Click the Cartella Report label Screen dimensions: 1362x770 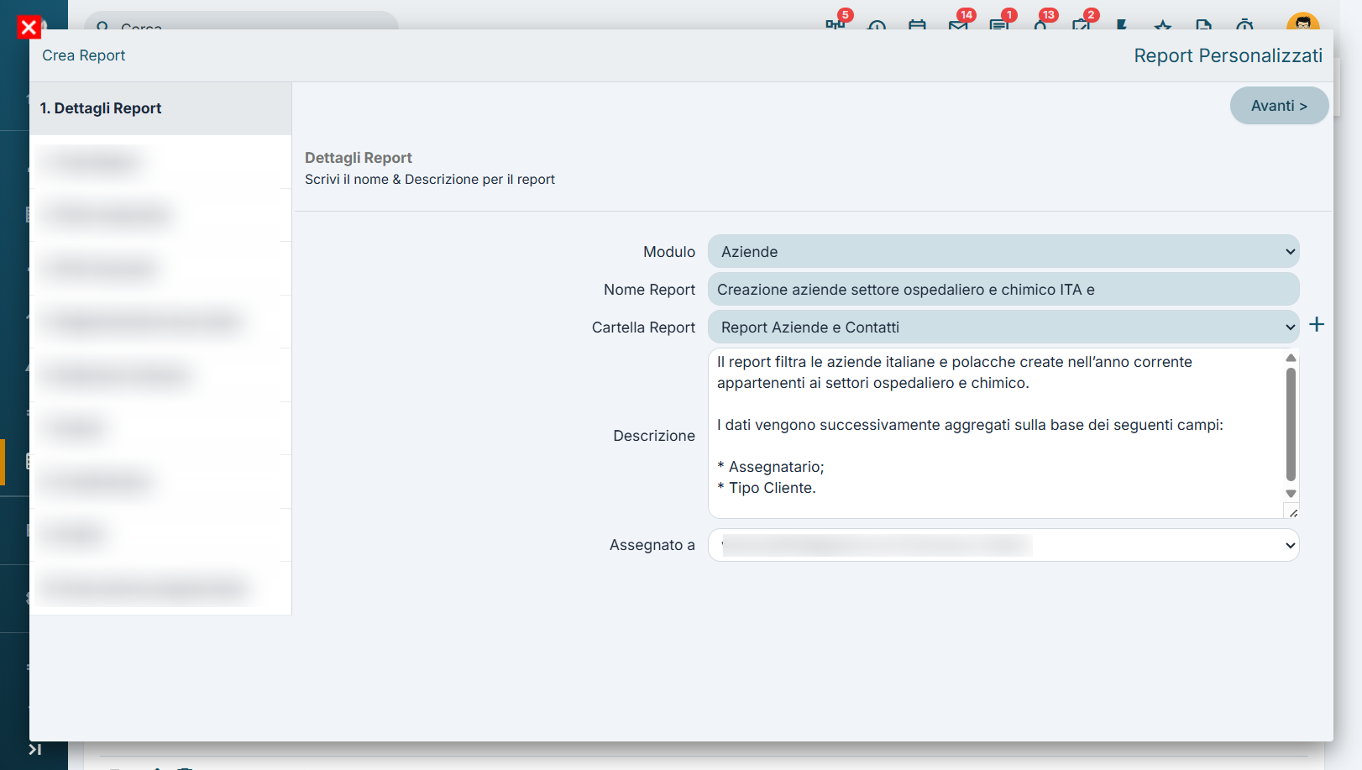[643, 327]
